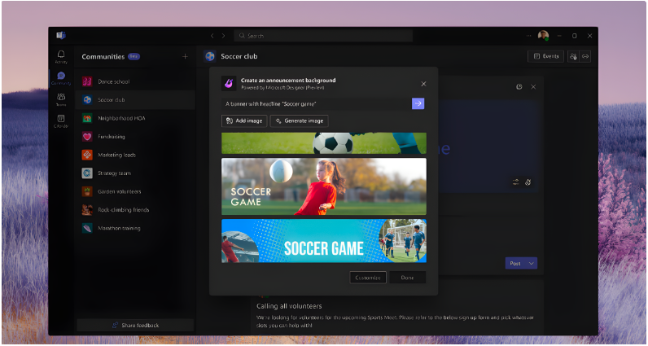Click the banner prompt text field
This screenshot has width=648, height=346.
coord(313,103)
